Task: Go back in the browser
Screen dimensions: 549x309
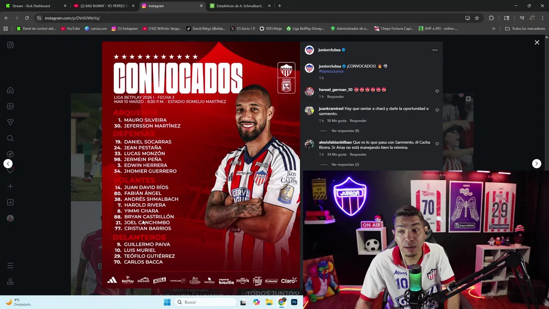Action: (6, 18)
